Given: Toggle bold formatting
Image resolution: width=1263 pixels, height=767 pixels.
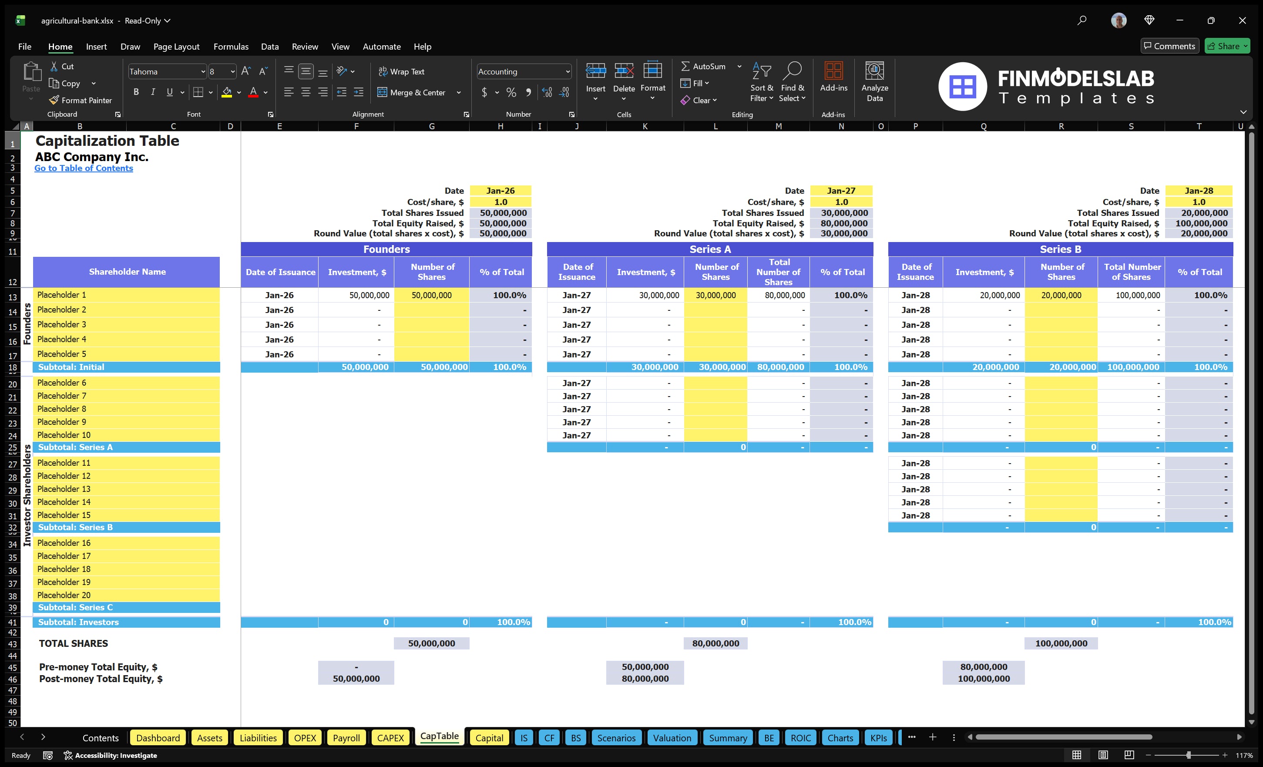Looking at the screenshot, I should [136, 92].
